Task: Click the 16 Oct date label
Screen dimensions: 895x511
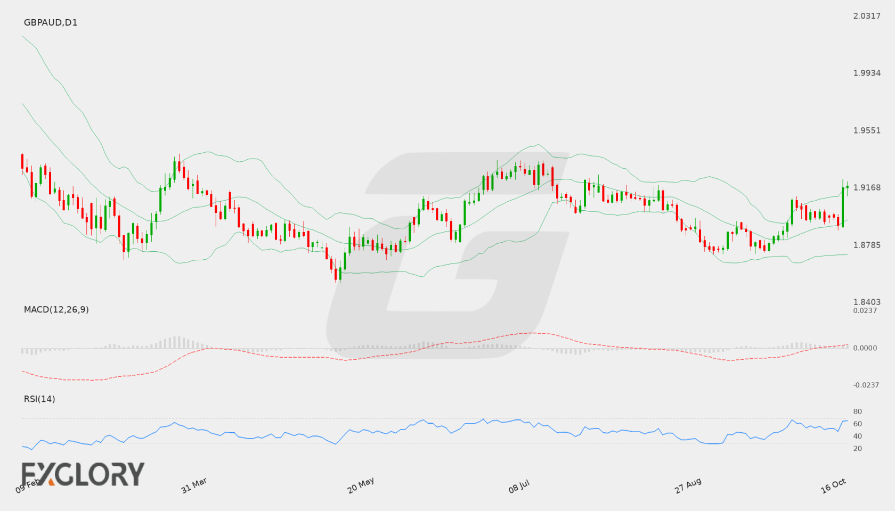Action: [x=833, y=485]
